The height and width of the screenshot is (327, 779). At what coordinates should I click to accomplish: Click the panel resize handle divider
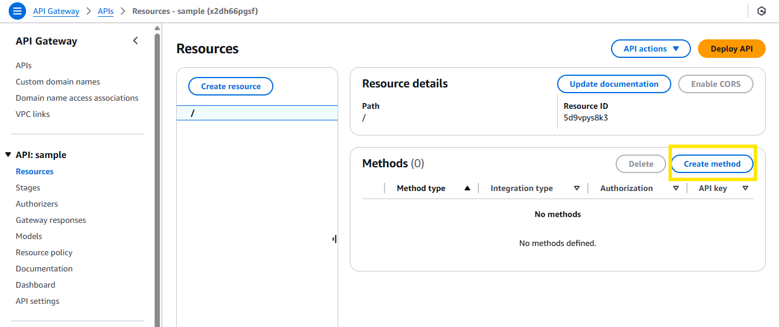(335, 238)
